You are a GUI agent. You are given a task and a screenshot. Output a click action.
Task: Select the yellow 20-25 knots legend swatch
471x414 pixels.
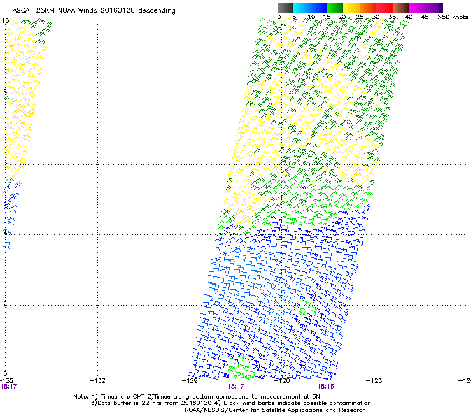351,8
